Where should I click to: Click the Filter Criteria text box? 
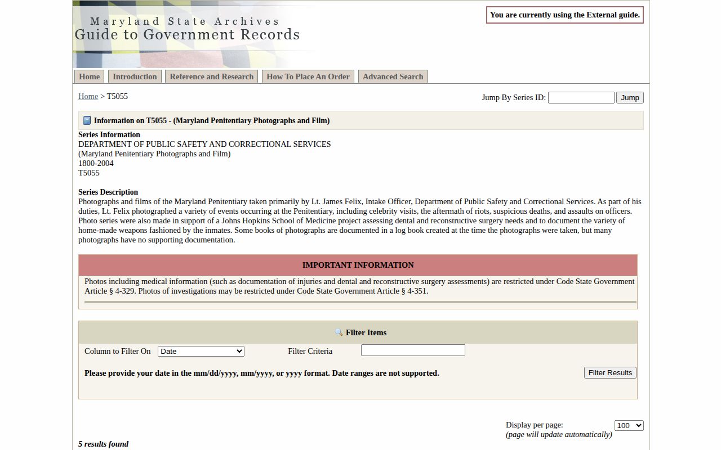413,350
